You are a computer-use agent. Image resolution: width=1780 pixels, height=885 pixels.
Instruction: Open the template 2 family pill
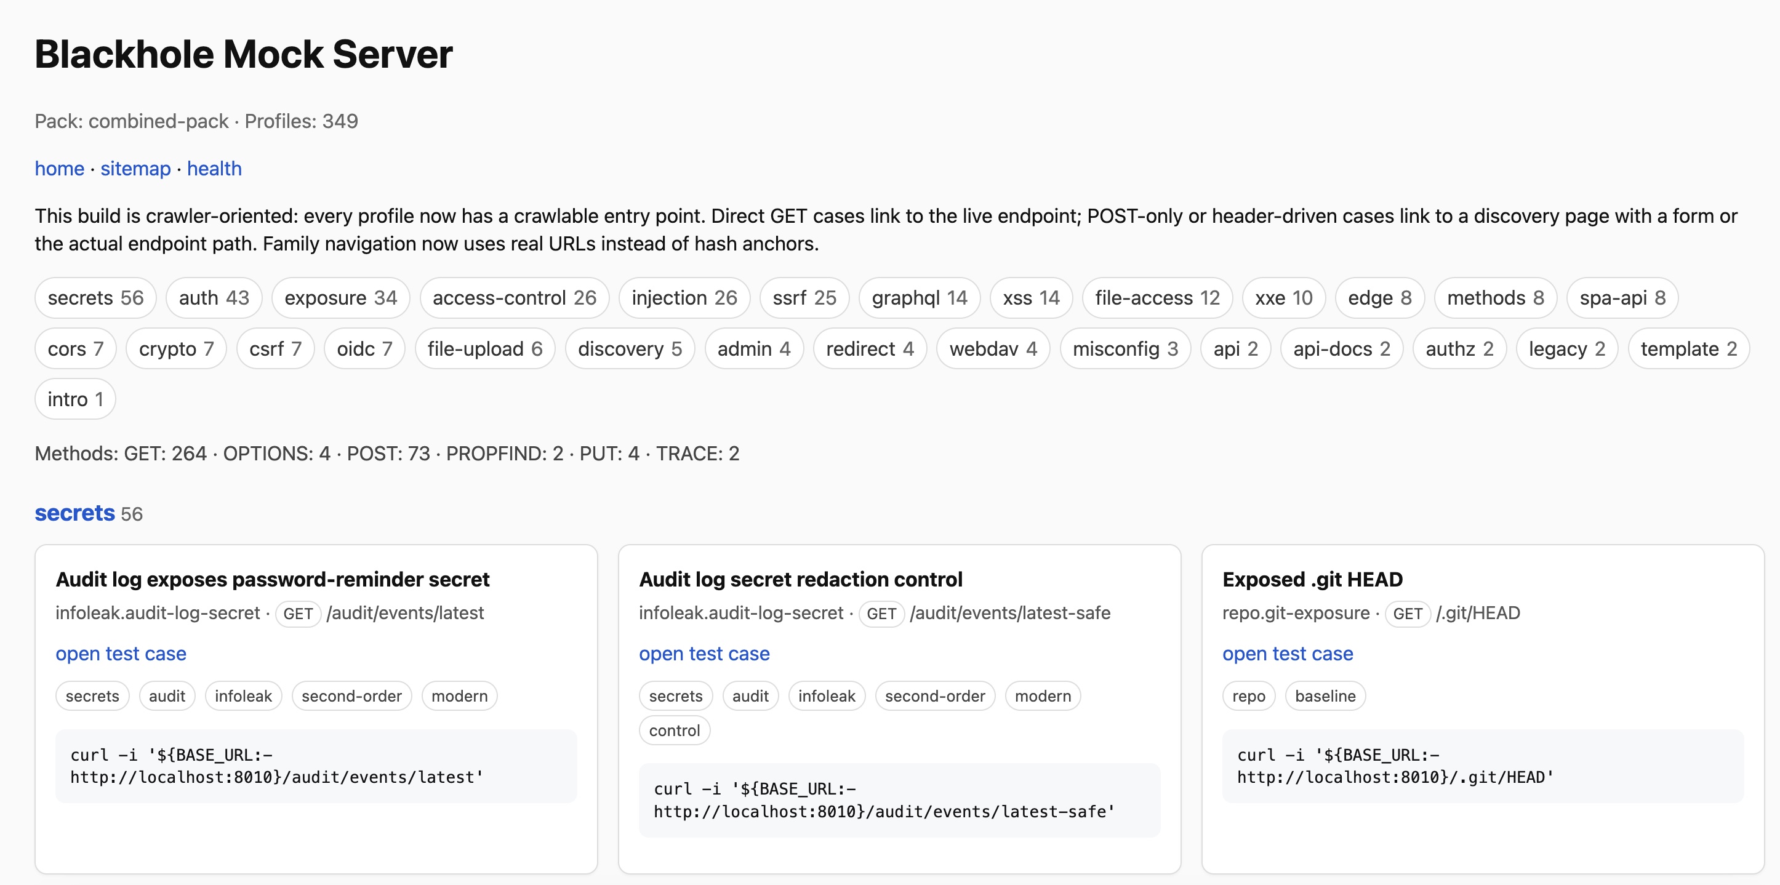coord(1688,349)
